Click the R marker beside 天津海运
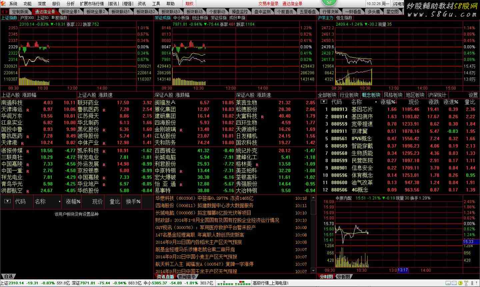The height and width of the screenshot is (287, 480). (x=28, y=110)
